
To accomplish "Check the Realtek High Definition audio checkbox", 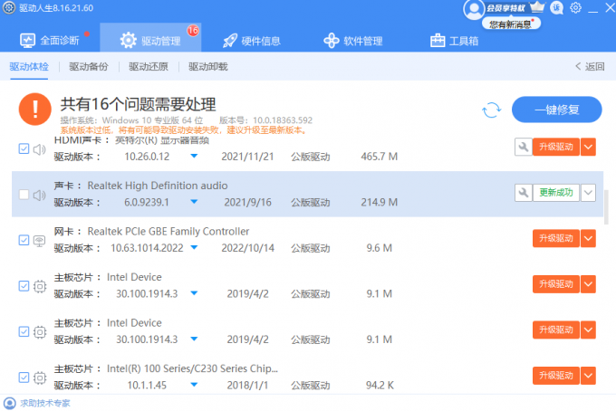I will pos(24,193).
